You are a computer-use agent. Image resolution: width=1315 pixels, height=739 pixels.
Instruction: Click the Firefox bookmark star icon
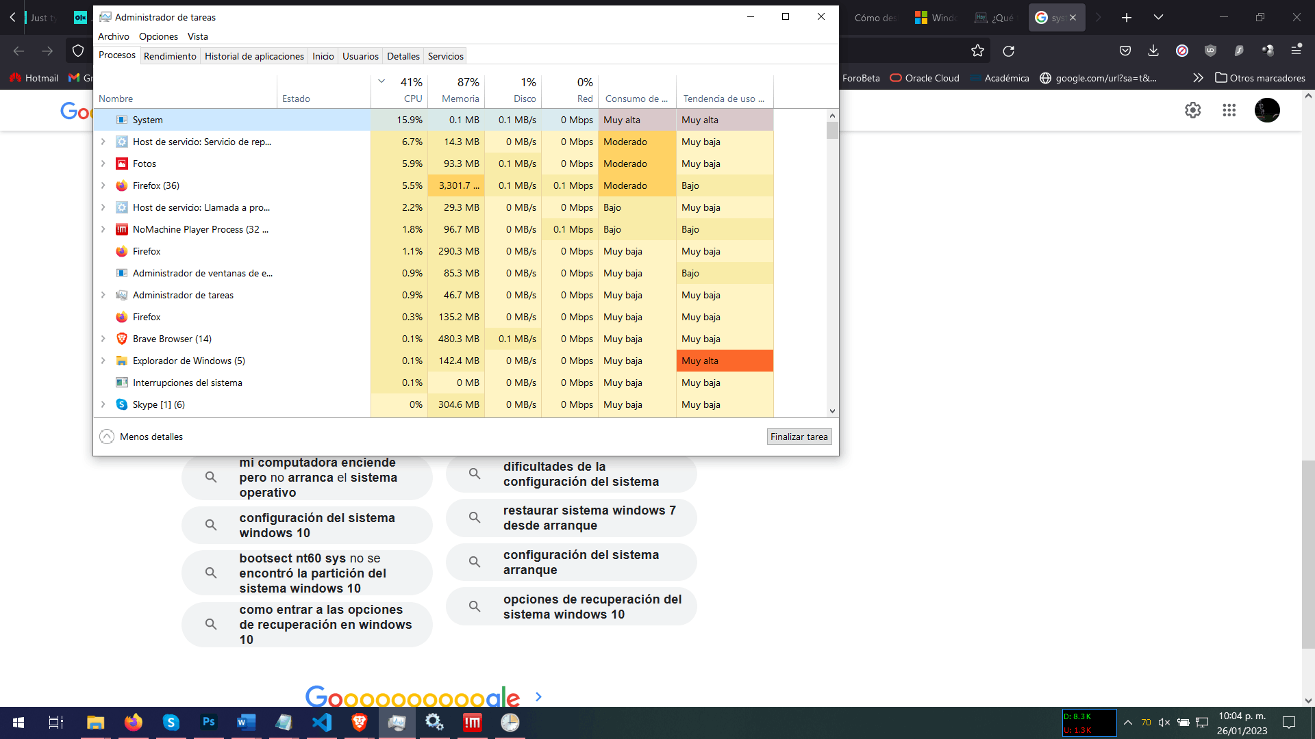[977, 51]
